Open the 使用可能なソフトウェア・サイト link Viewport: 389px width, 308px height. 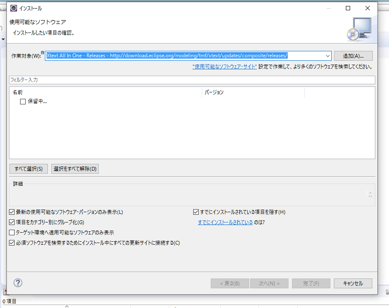pyautogui.click(x=224, y=67)
